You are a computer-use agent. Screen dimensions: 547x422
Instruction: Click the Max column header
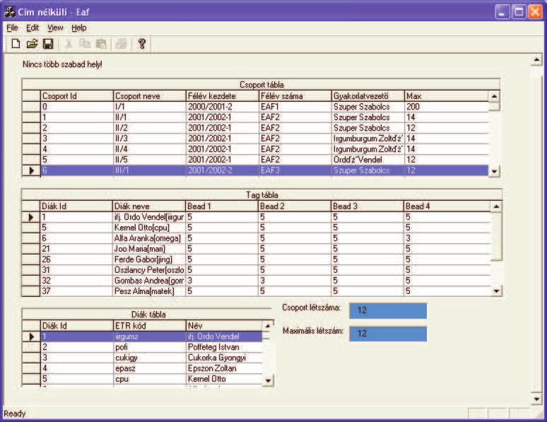tap(447, 96)
